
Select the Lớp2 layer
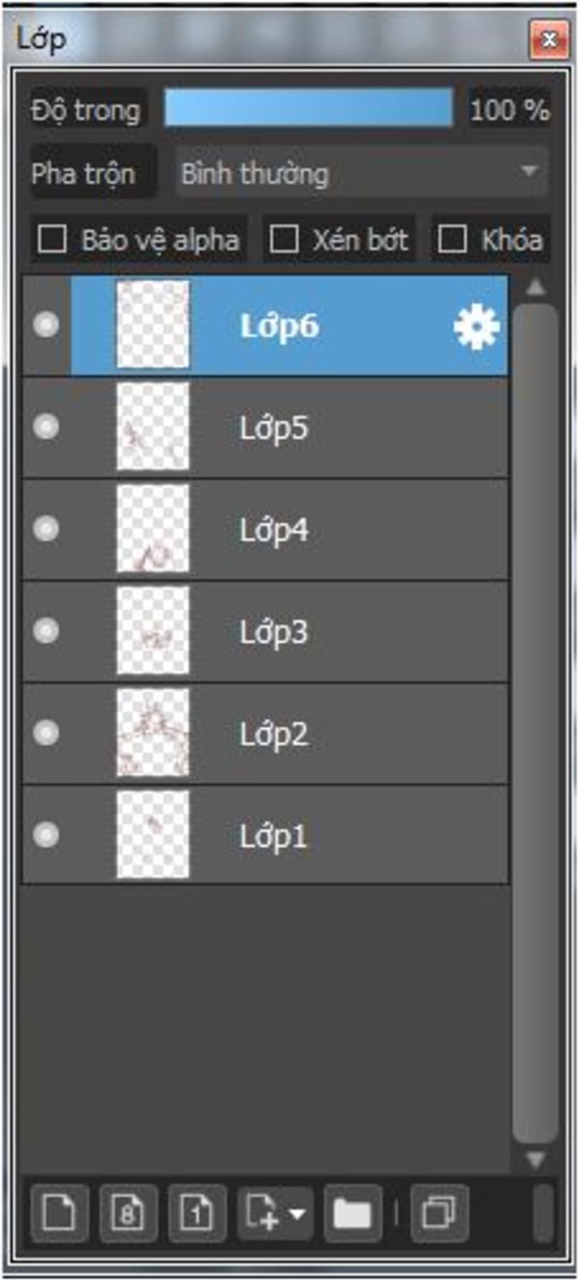(x=266, y=733)
